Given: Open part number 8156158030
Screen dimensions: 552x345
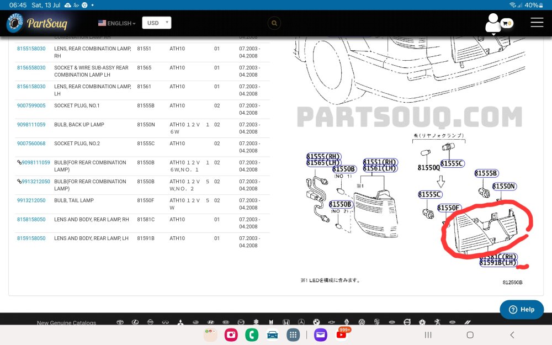Looking at the screenshot, I should pos(31,87).
